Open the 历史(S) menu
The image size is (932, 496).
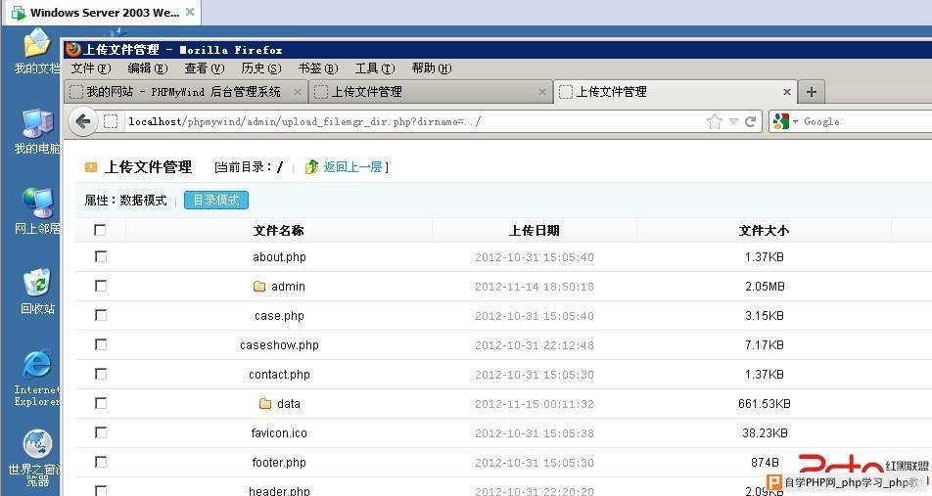(261, 68)
